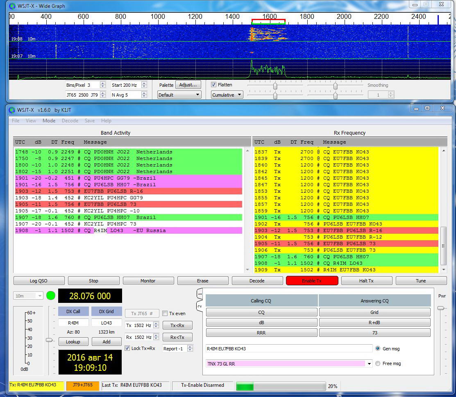The image size is (456, 397).
Task: Click the Band Activity vertical scrollbar
Action: (x=247, y=210)
